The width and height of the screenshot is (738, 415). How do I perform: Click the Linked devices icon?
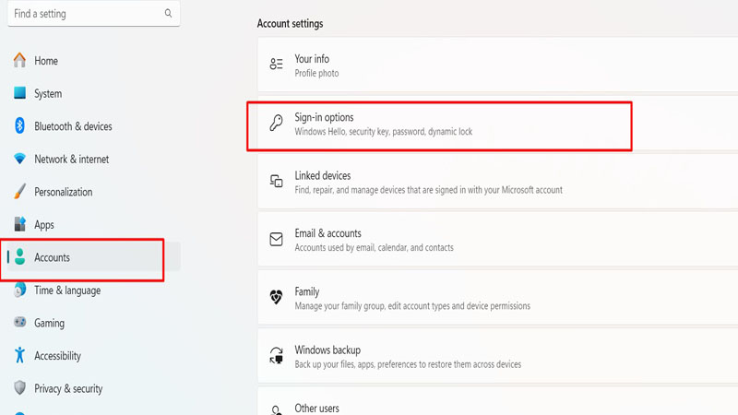coord(276,181)
